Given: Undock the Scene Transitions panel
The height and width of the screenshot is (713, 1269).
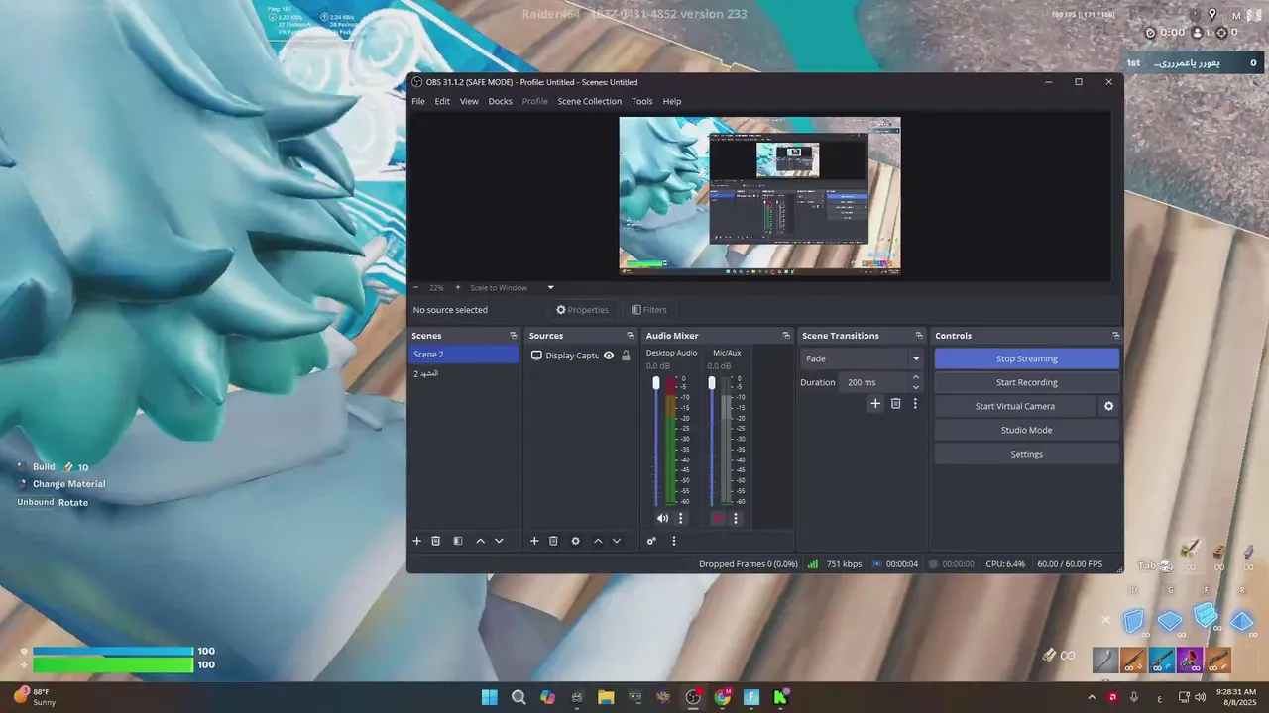Looking at the screenshot, I should (x=919, y=336).
